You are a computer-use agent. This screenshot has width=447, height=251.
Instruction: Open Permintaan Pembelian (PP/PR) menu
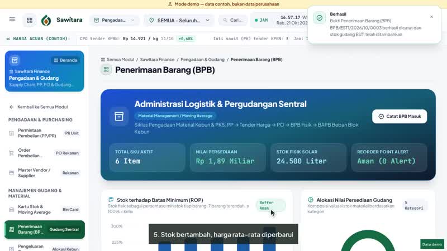click(x=45, y=133)
